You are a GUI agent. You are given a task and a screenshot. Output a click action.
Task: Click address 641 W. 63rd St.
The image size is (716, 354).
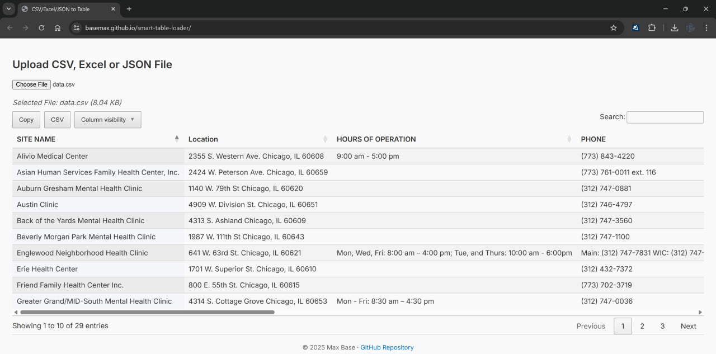pyautogui.click(x=244, y=253)
